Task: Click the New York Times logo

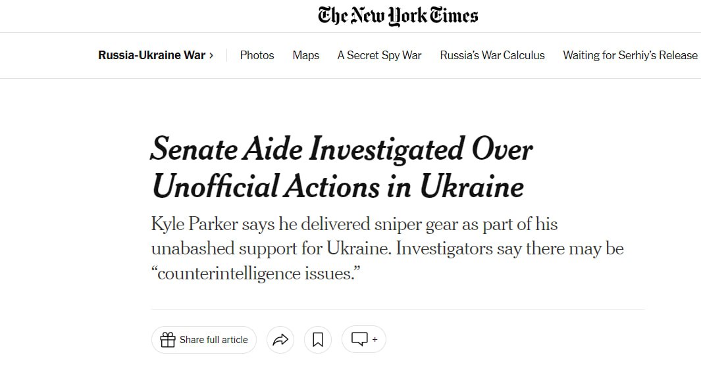Action: click(x=398, y=16)
